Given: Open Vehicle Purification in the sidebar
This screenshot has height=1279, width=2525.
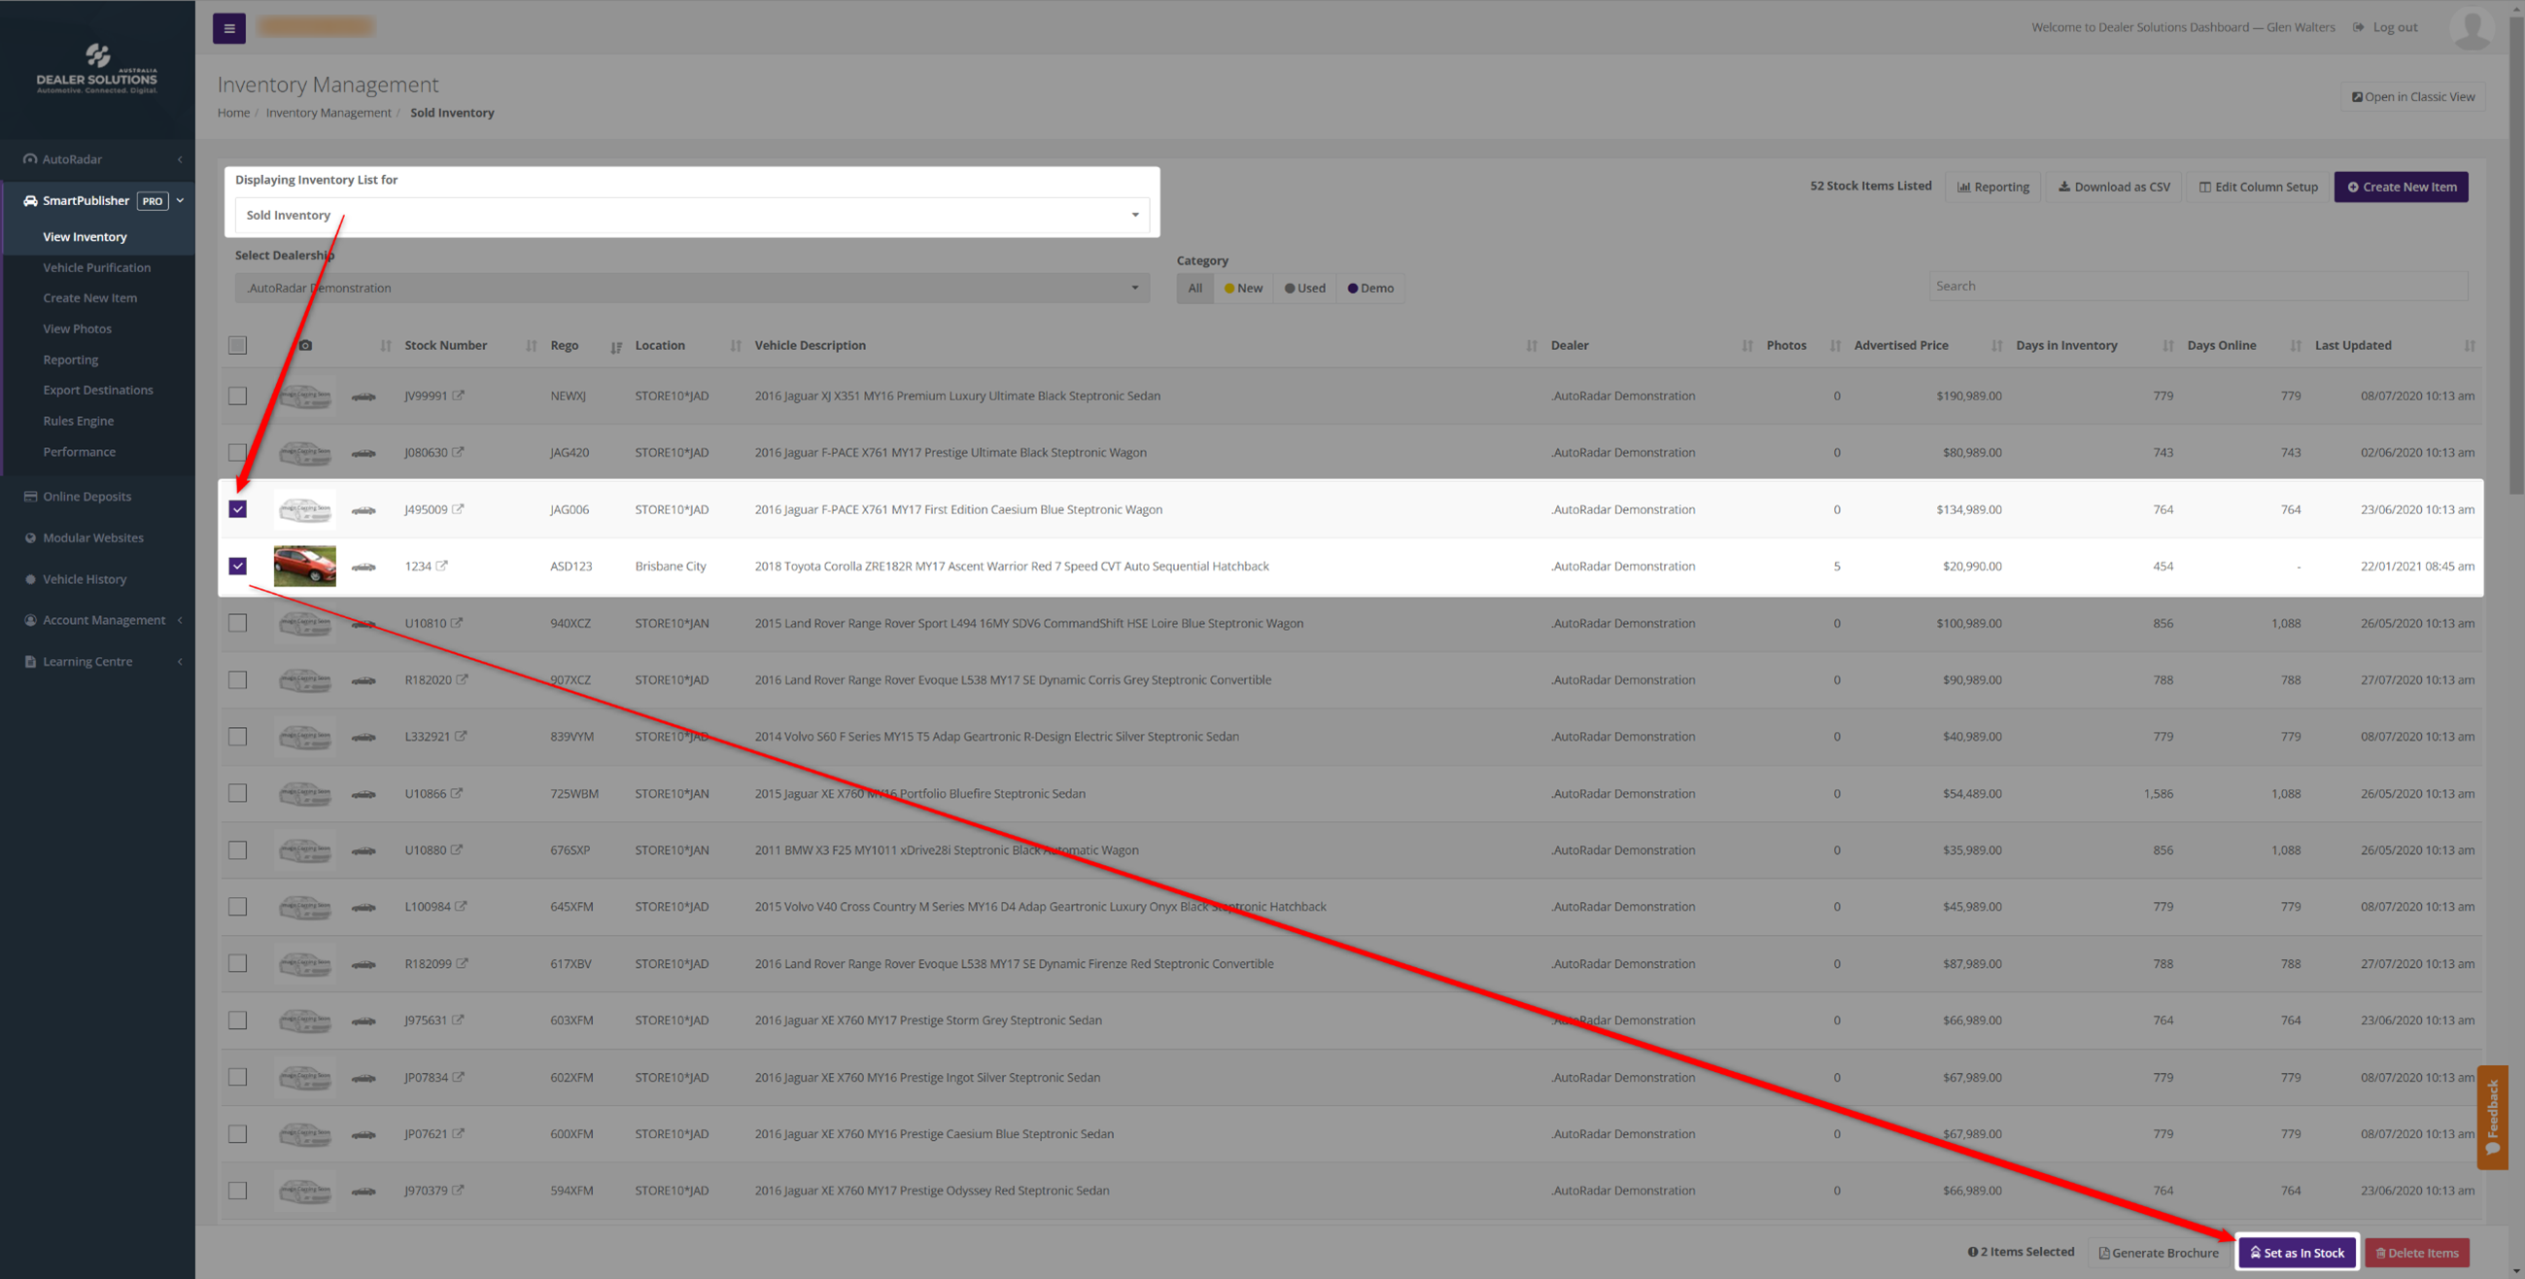Looking at the screenshot, I should pyautogui.click(x=97, y=267).
